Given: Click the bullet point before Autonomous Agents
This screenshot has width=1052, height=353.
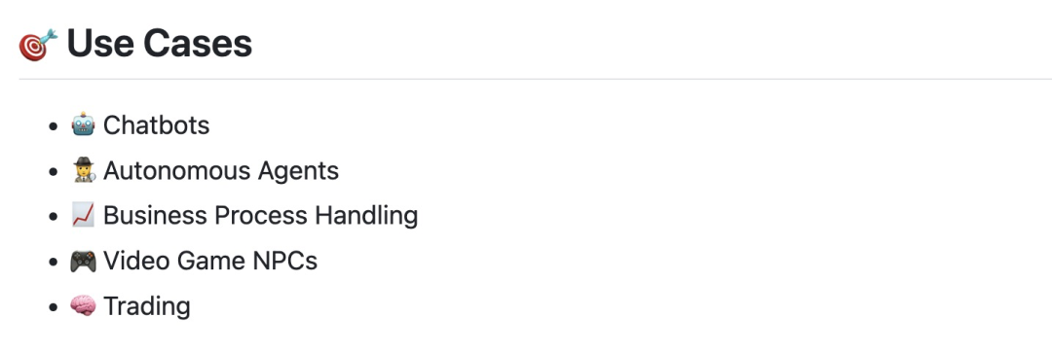Looking at the screenshot, I should [x=54, y=171].
